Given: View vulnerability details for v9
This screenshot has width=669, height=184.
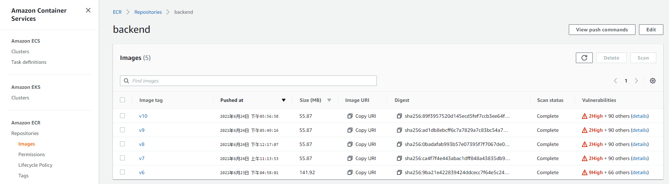Looking at the screenshot, I should click(640, 130).
